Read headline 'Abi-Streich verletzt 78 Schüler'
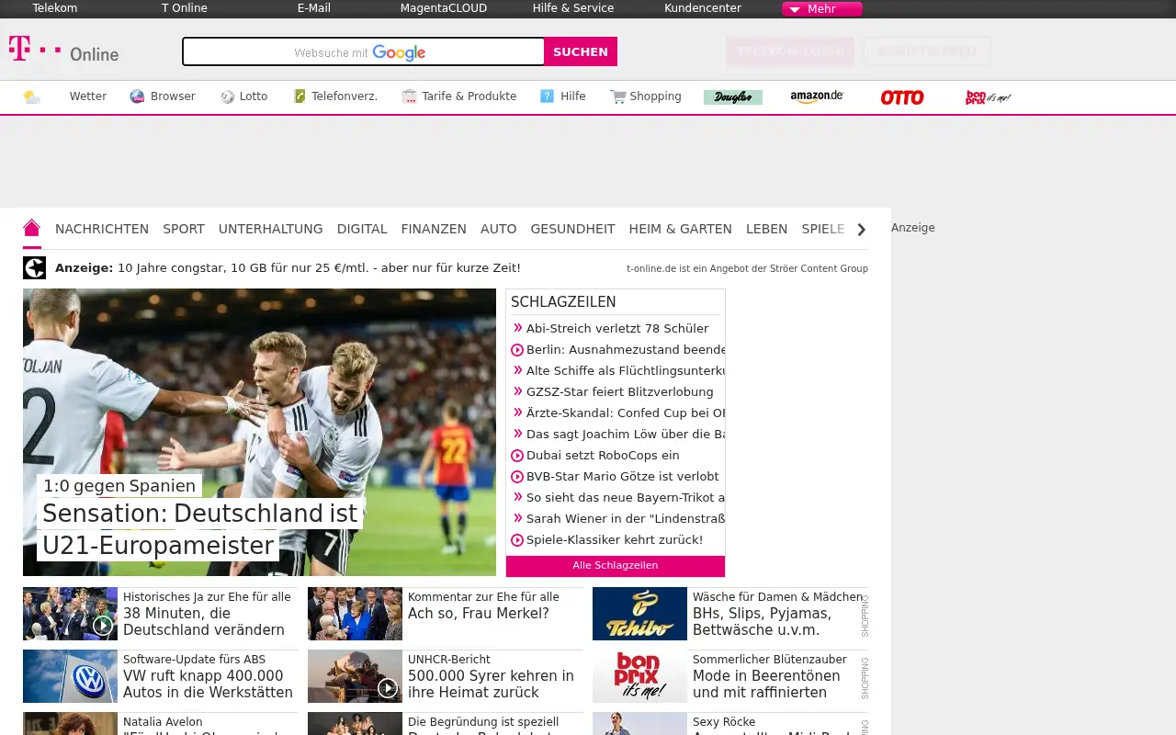Screen dimensions: 1176x735 [617, 329]
